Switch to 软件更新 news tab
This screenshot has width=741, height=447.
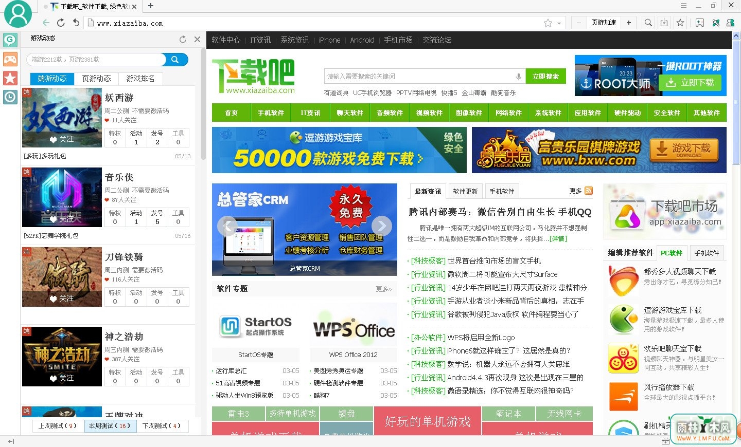click(465, 192)
